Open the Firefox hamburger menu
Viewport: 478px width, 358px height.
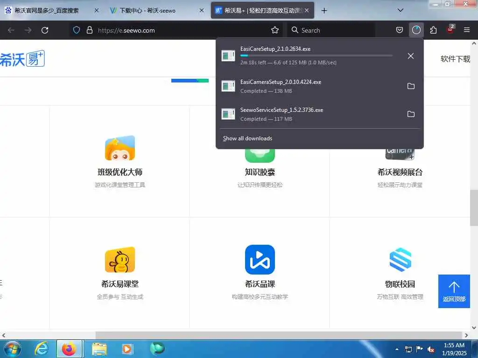tap(467, 30)
